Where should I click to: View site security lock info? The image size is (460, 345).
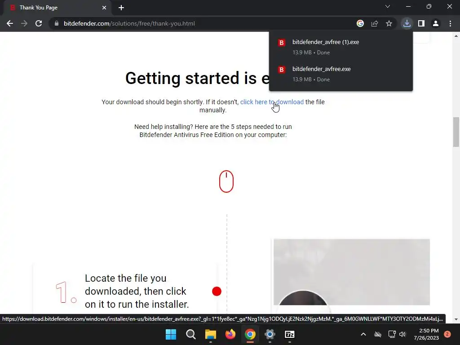[57, 23]
